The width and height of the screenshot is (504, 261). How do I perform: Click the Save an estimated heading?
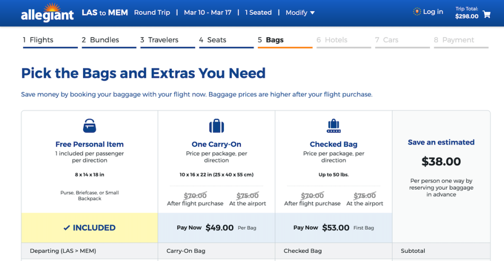pyautogui.click(x=441, y=142)
